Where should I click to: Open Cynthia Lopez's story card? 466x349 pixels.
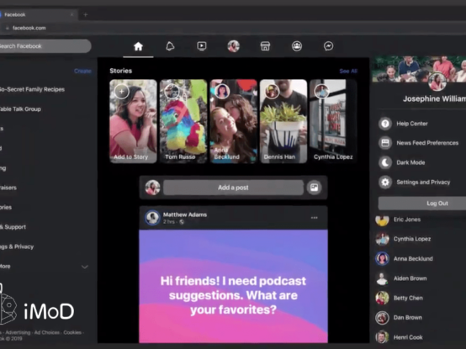click(x=333, y=121)
